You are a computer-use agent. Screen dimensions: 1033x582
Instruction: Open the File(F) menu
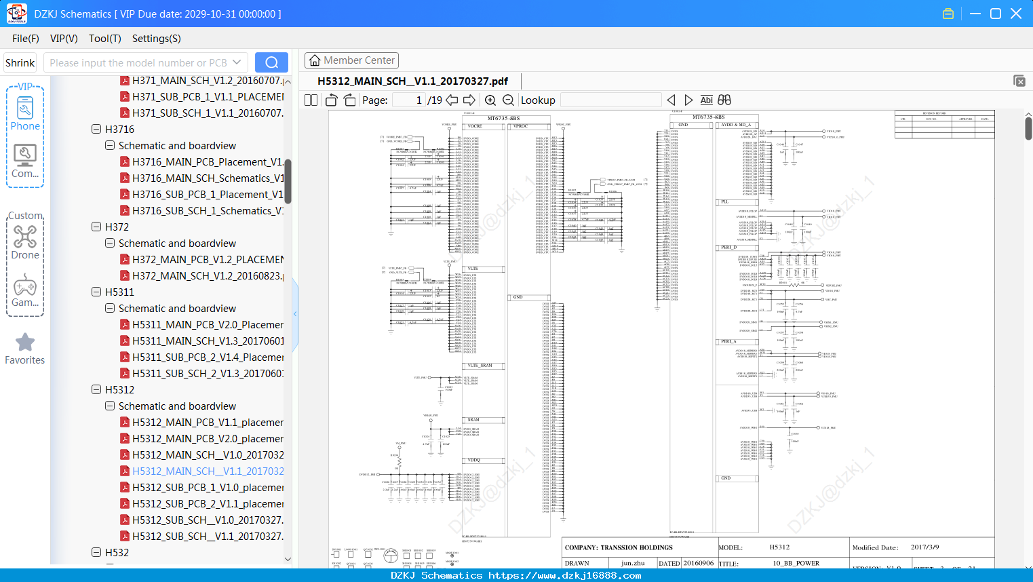pos(26,39)
